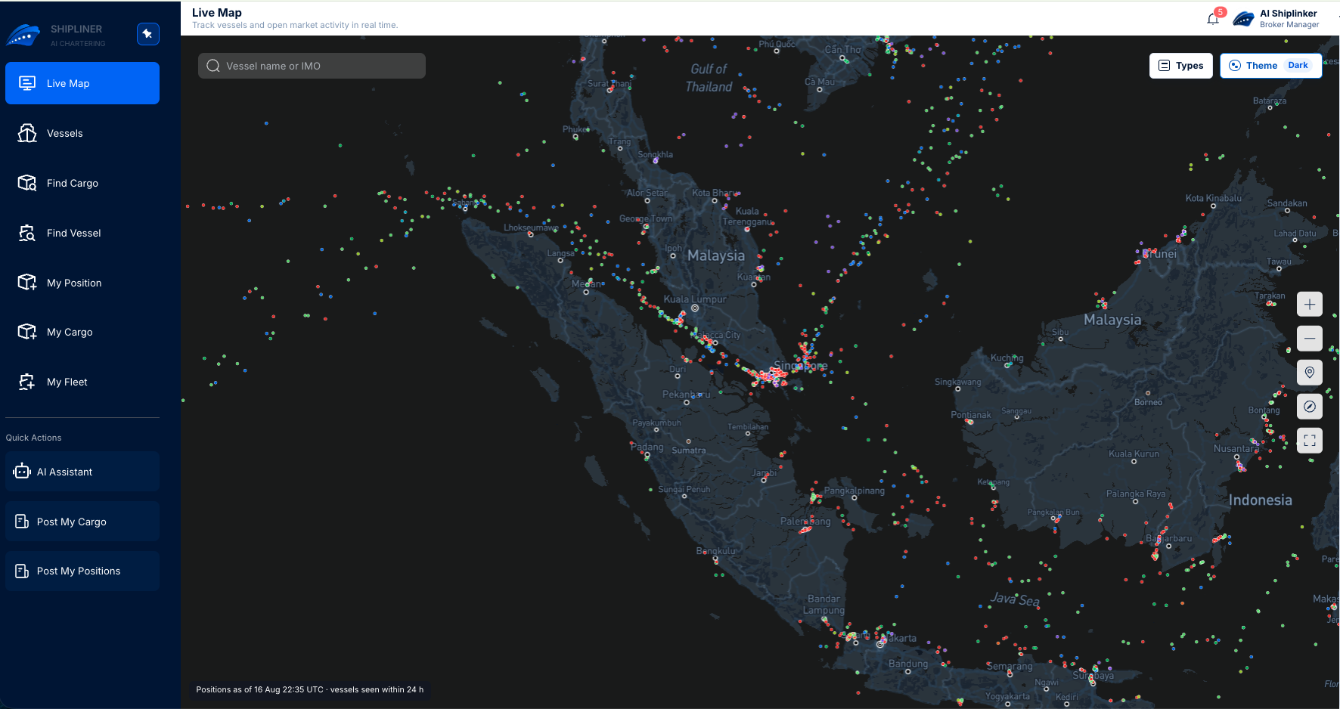Image resolution: width=1340 pixels, height=709 pixels.
Task: Open the AI Shiplinker profile avatar
Action: pos(1243,19)
